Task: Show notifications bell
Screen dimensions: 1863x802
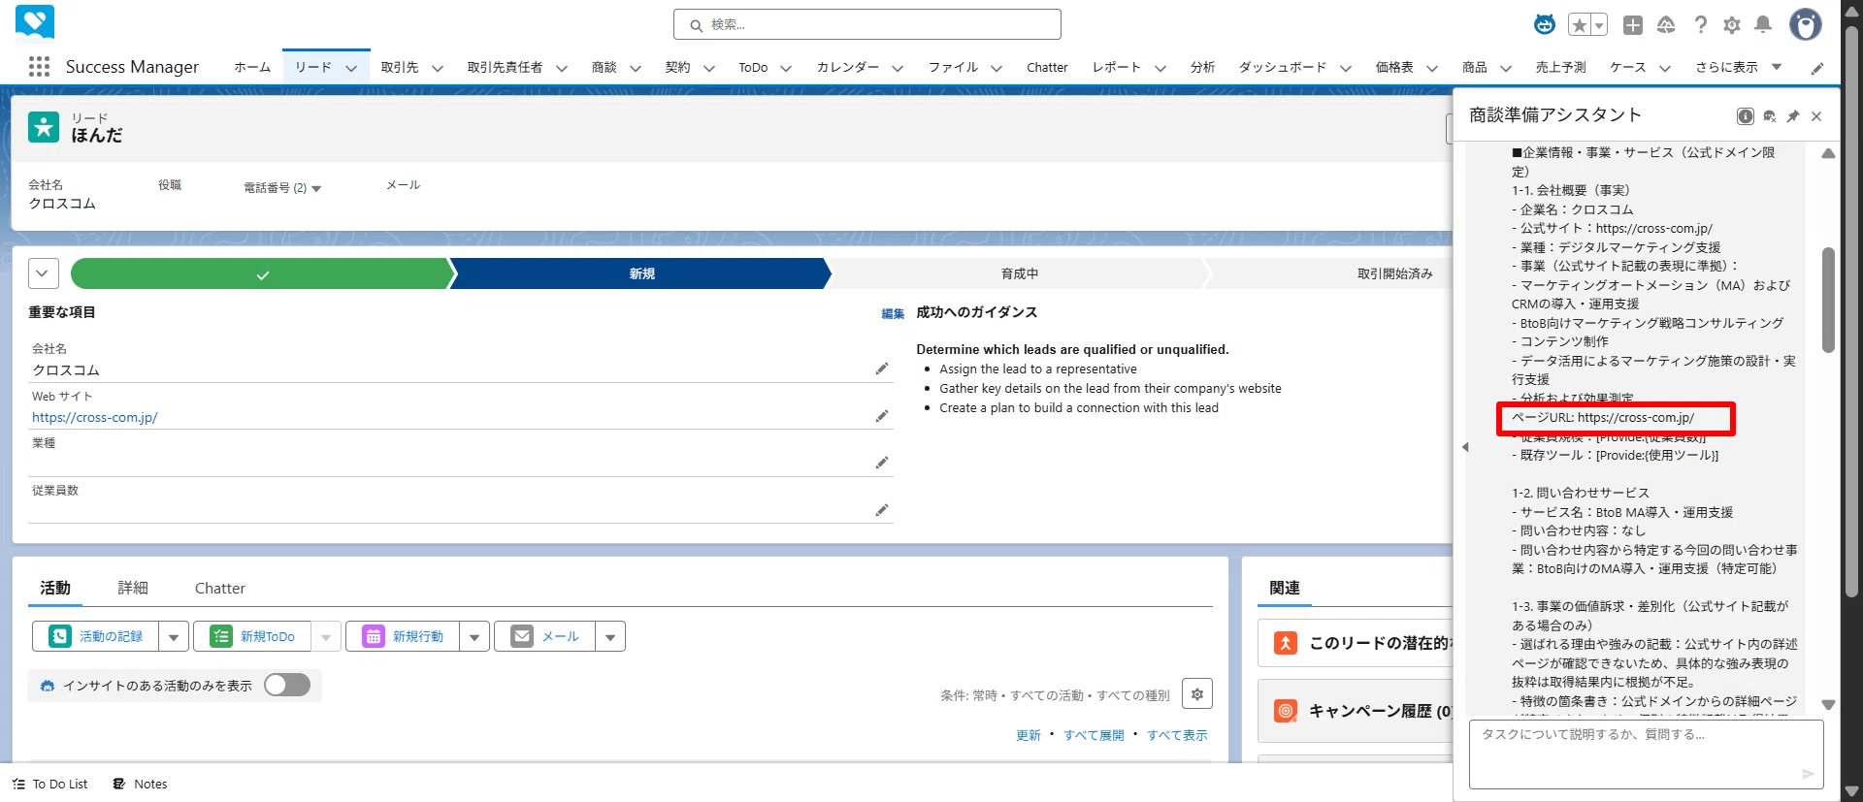Action: (x=1763, y=25)
